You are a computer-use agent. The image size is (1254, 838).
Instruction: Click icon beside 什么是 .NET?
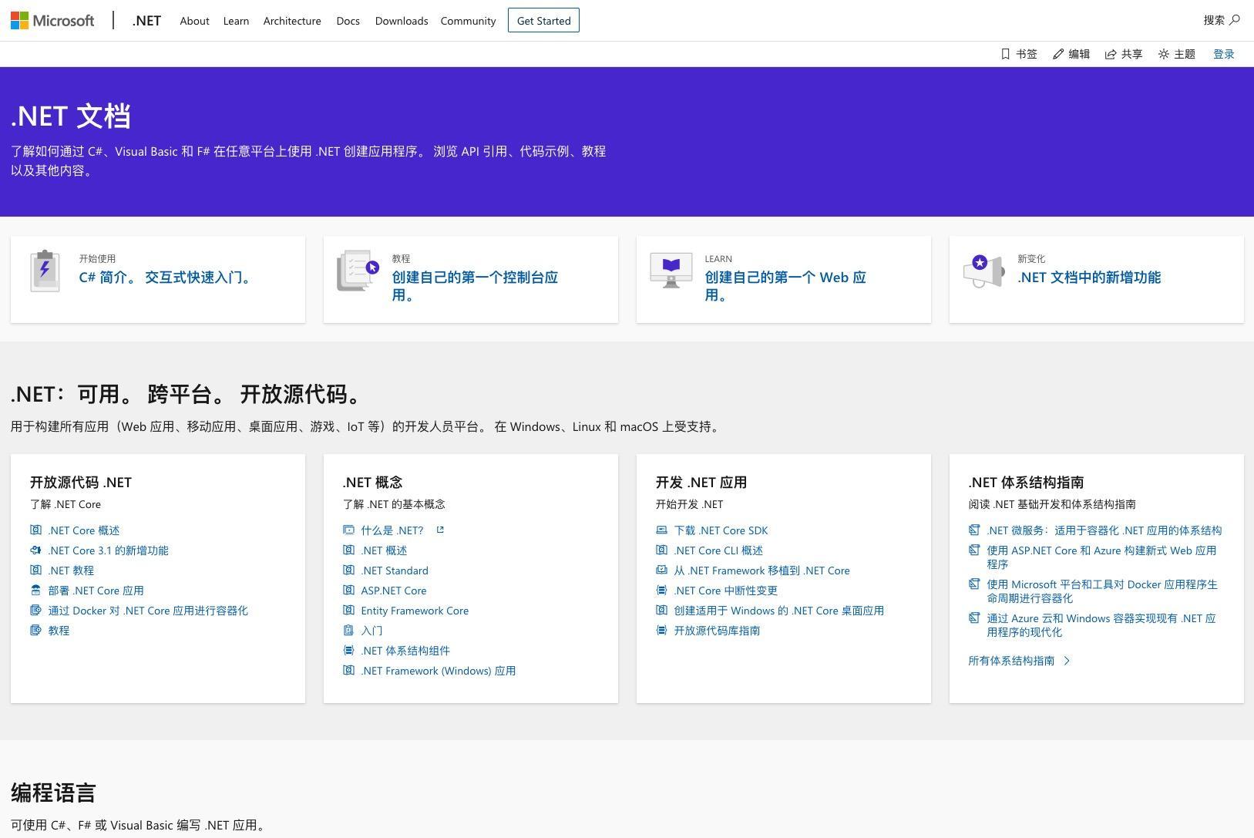(x=348, y=530)
